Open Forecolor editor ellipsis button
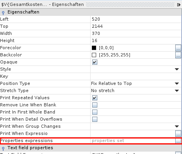 point(178,48)
